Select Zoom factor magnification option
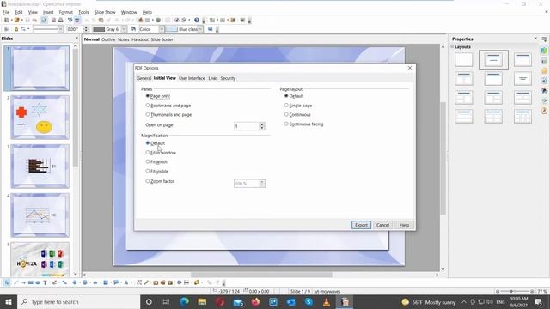Screen dimensions: 550x309 point(160,181)
